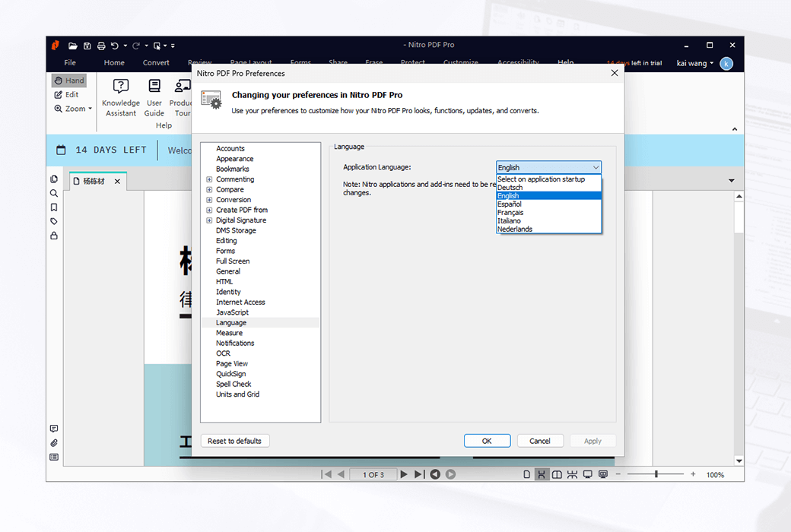The image size is (791, 532).
Task: Switch to the Forms ribbon tab
Action: (x=300, y=62)
